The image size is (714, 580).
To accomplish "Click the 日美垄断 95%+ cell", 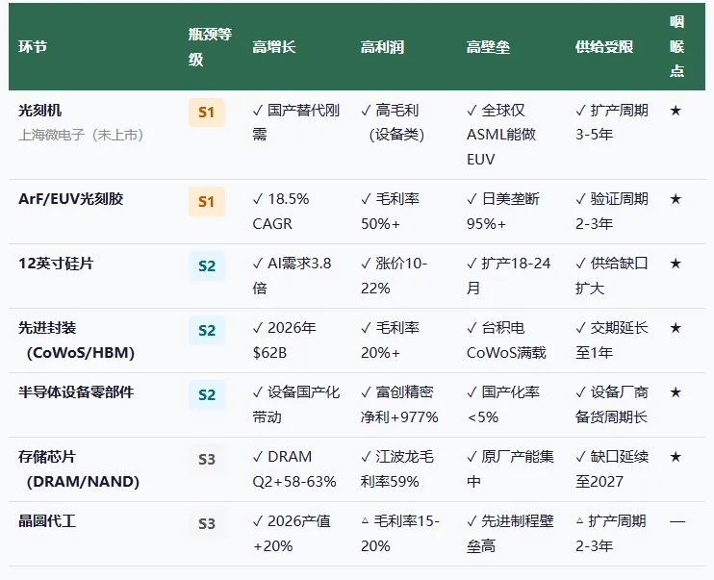I will pyautogui.click(x=503, y=212).
